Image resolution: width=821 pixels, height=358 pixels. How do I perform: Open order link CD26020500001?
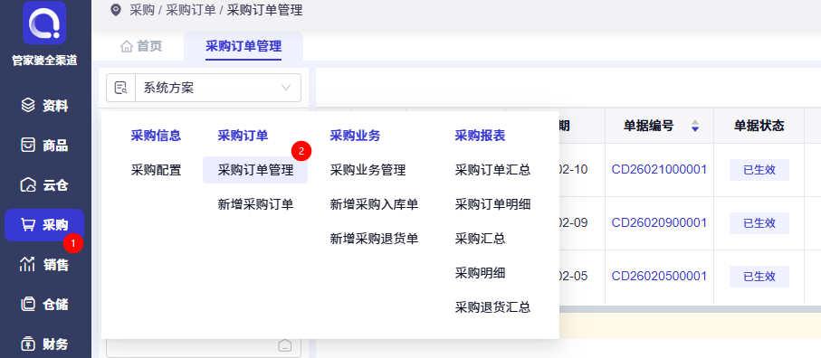click(x=659, y=276)
